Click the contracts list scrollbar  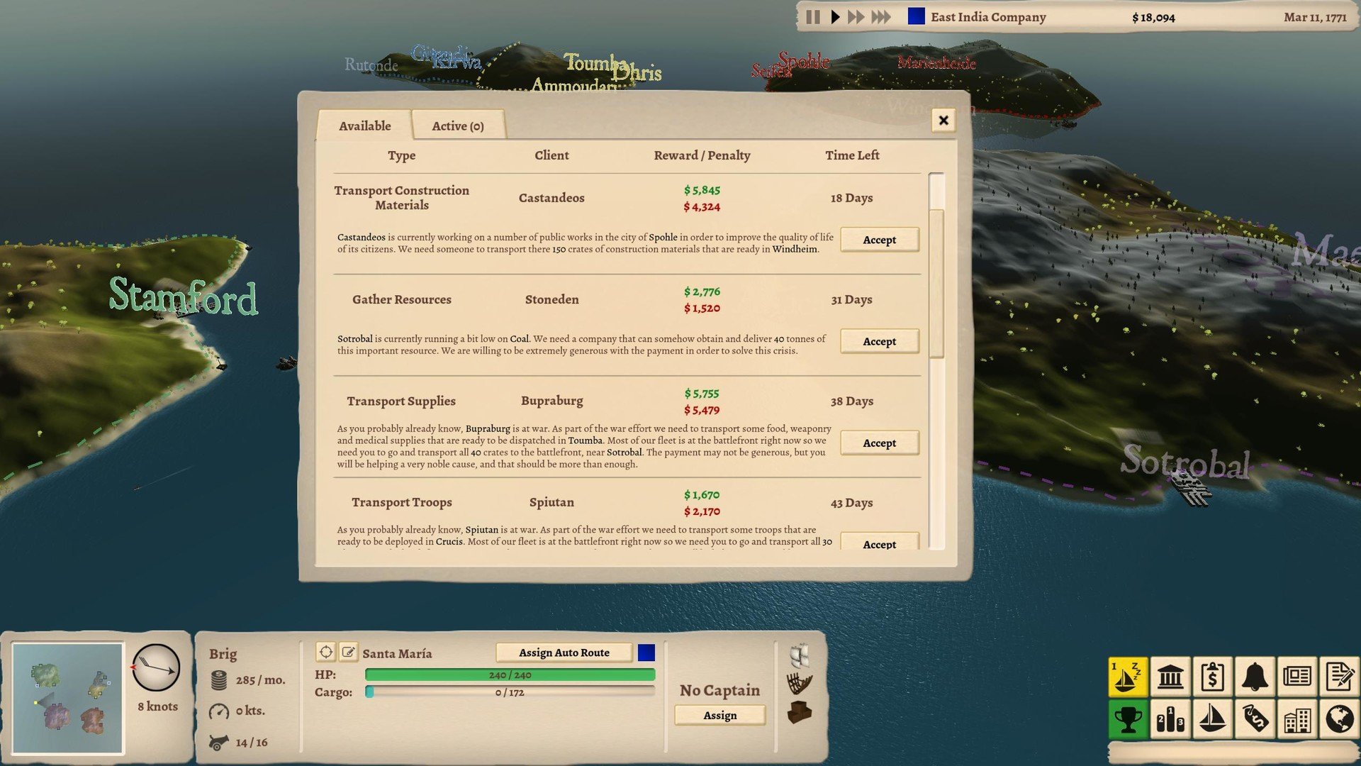tap(936, 284)
